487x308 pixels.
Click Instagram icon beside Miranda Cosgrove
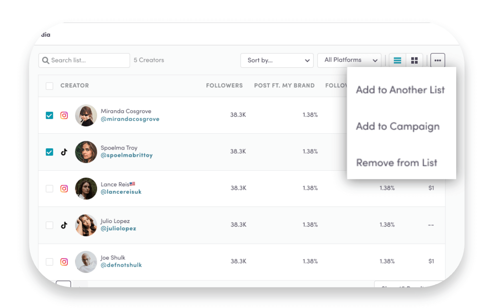pyautogui.click(x=64, y=115)
